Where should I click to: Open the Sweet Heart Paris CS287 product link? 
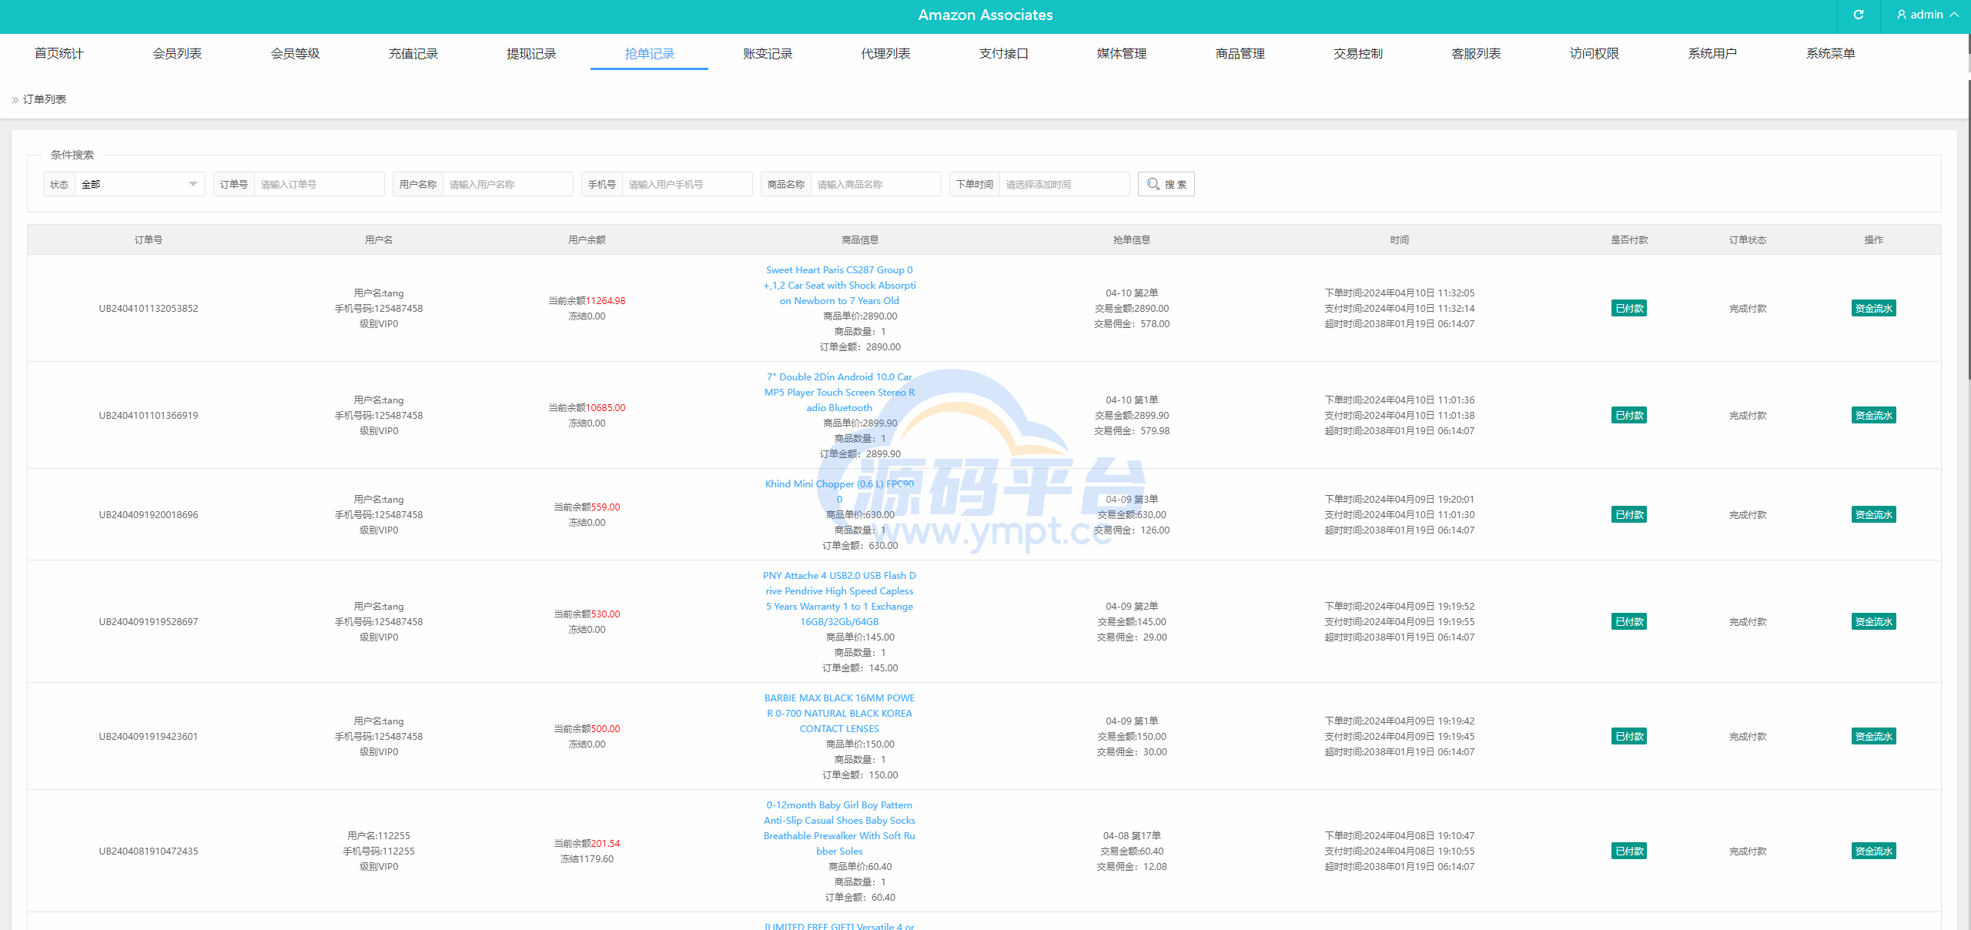tap(839, 285)
